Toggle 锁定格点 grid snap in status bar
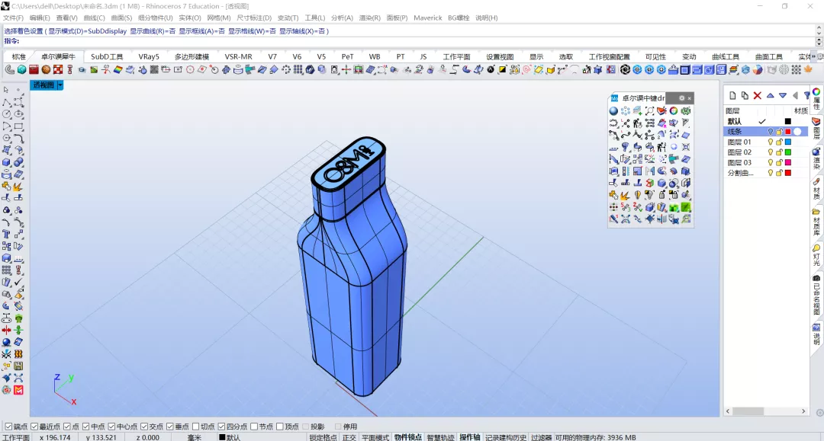Viewport: 824px width, 441px height. point(323,437)
